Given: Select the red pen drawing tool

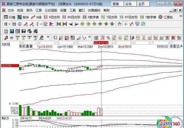Looking at the screenshot, I should click(6, 38).
